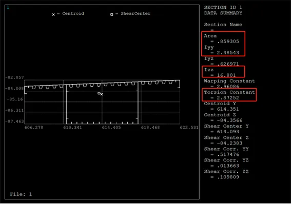Select the '= Centroid' legend label

click(70, 13)
